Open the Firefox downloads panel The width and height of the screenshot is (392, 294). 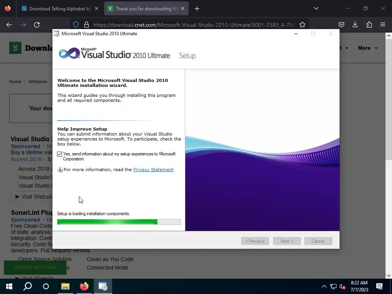355,24
